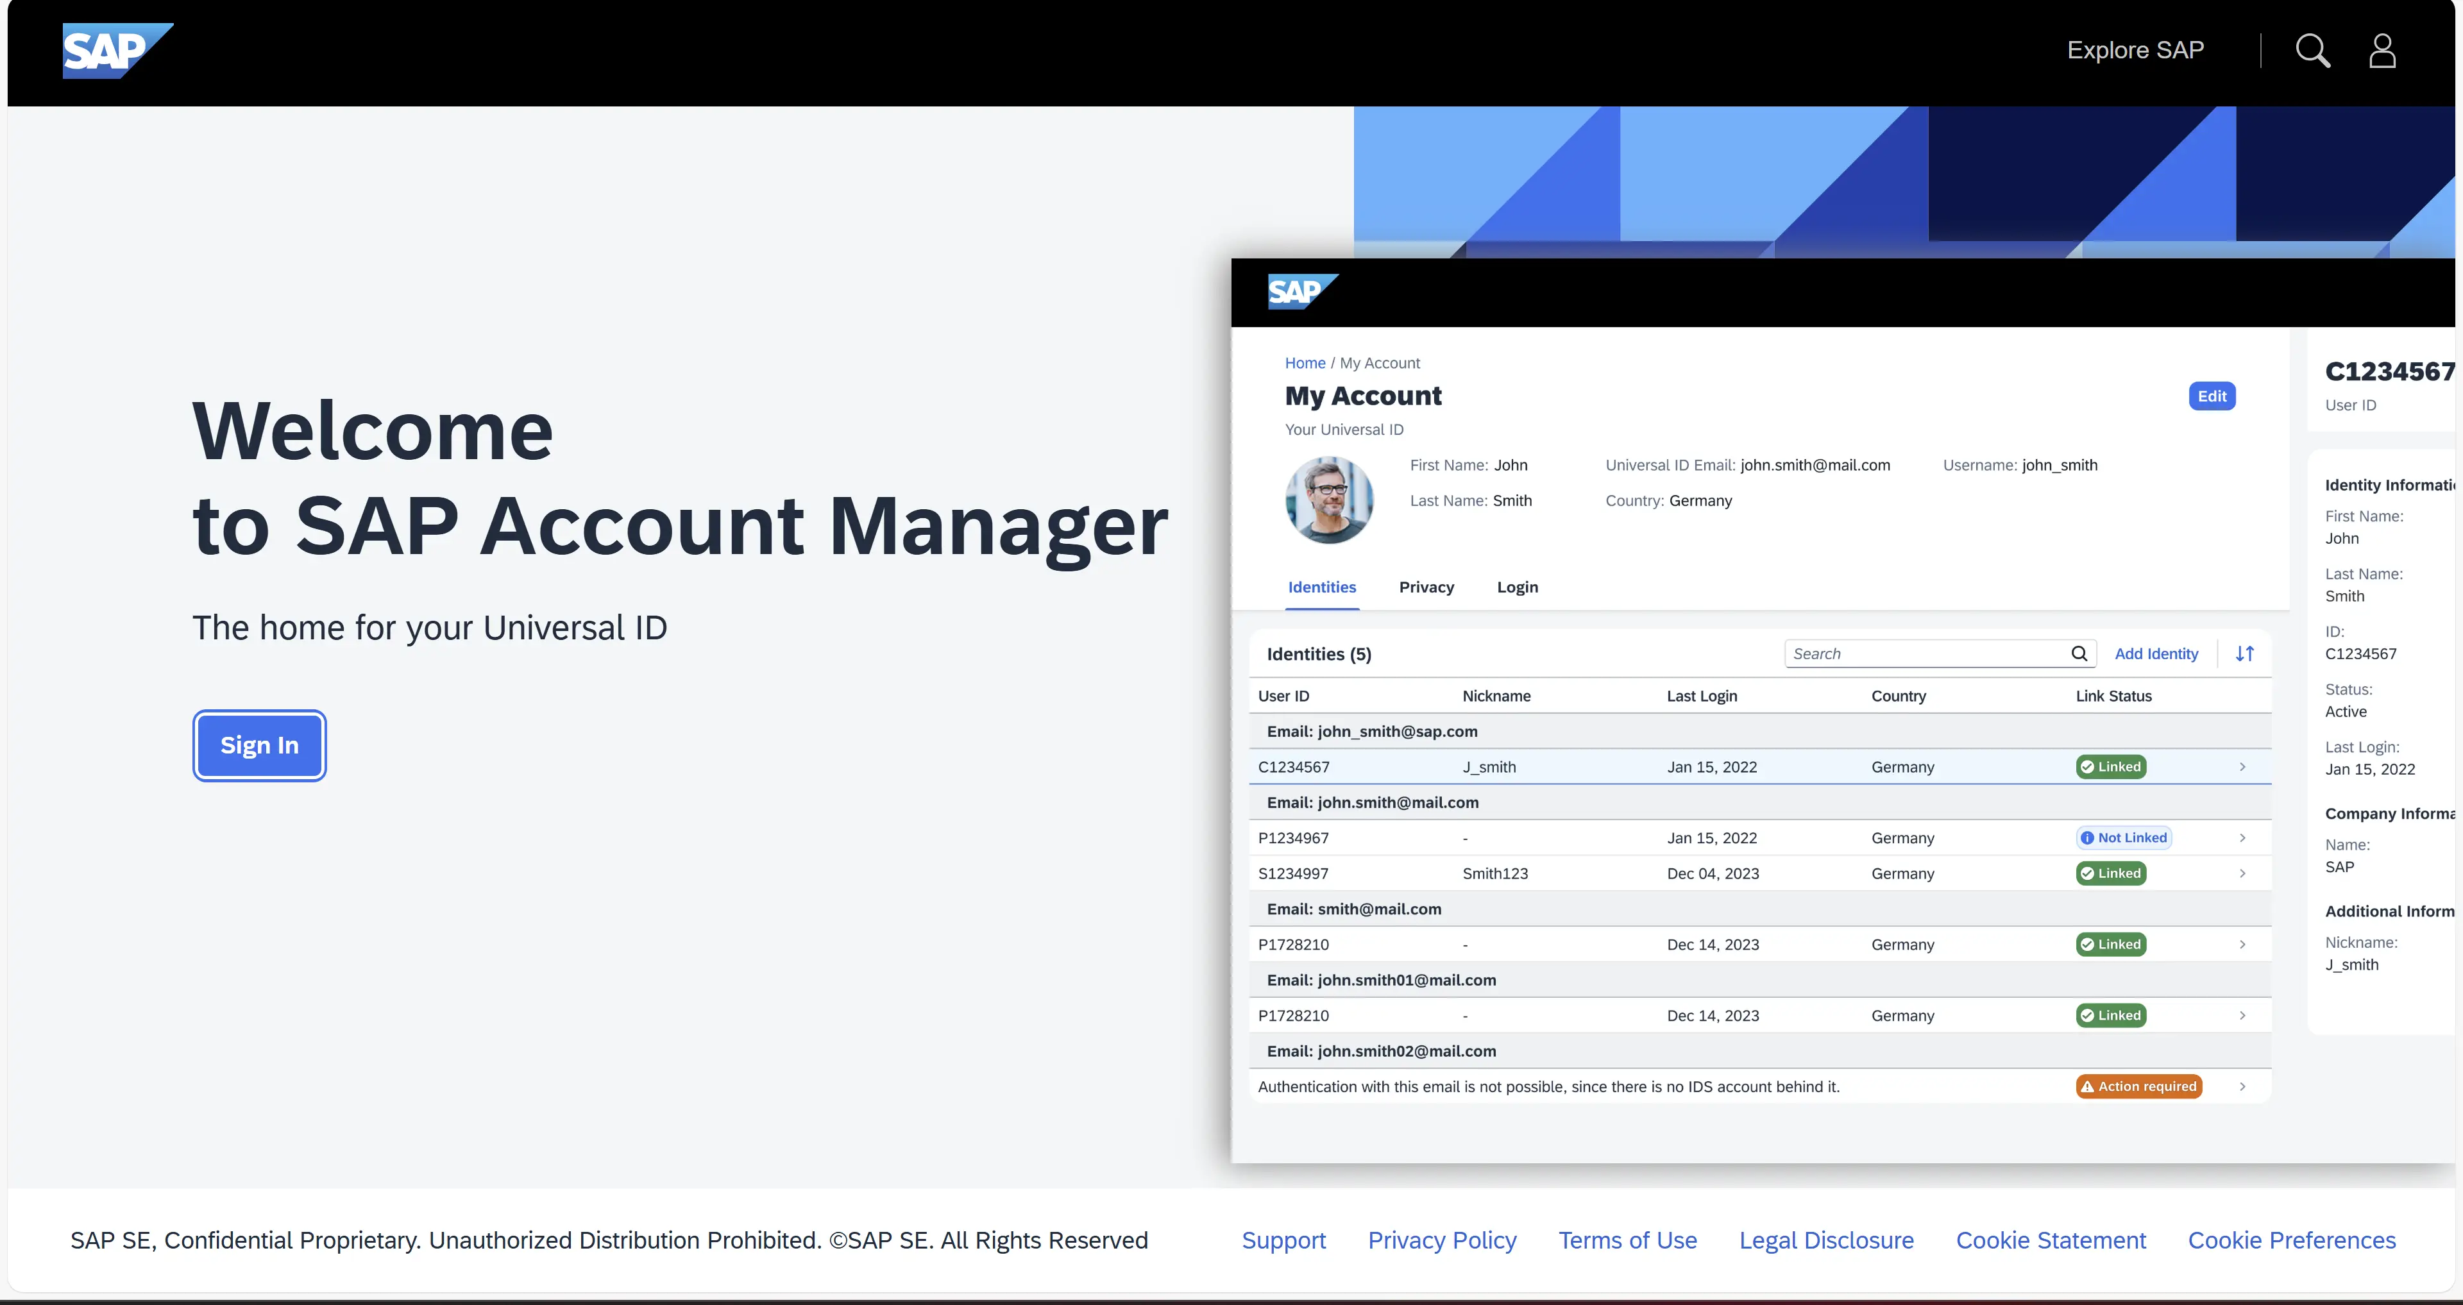
Task: Open the Legal Disclosure footer link
Action: 1826,1240
